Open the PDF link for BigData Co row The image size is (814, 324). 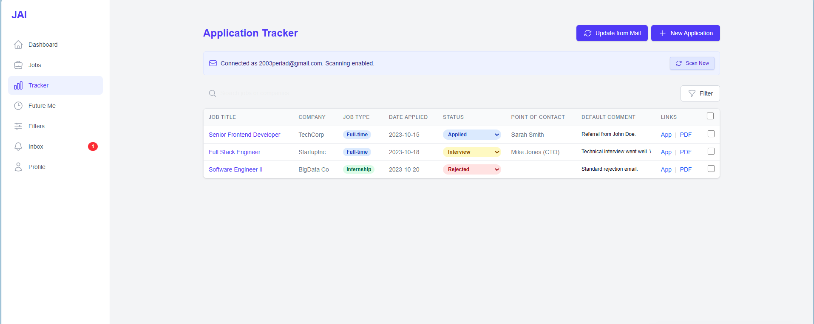(686, 169)
